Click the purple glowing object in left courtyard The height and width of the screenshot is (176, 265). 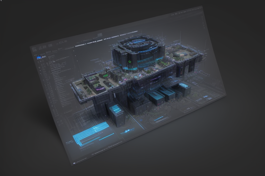(x=100, y=88)
